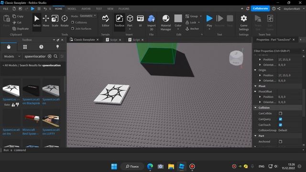
Task: Switch to the Classic Baseplate tab
Action: pos(84,40)
